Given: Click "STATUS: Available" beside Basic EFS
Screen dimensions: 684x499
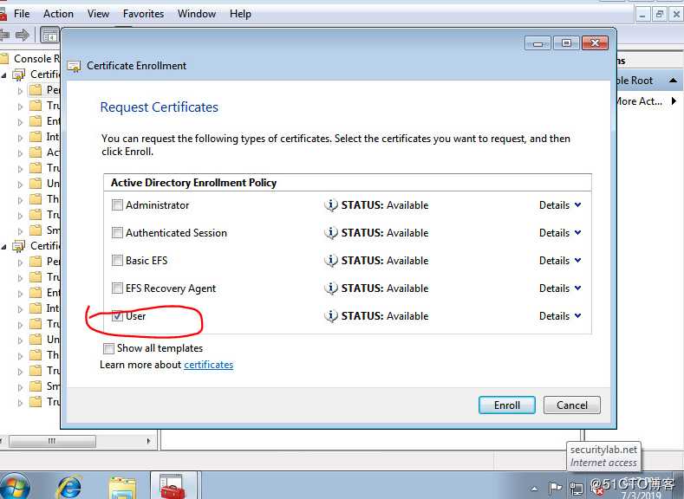Looking at the screenshot, I should pyautogui.click(x=385, y=261).
